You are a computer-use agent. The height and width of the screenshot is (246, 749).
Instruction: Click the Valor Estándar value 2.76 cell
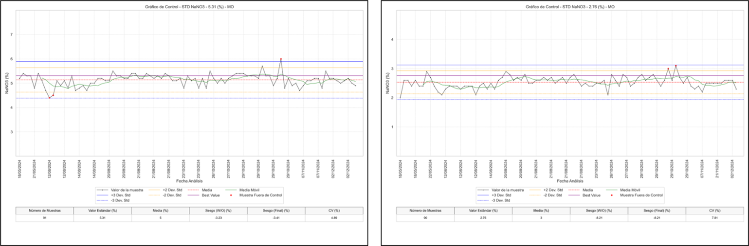click(x=483, y=218)
